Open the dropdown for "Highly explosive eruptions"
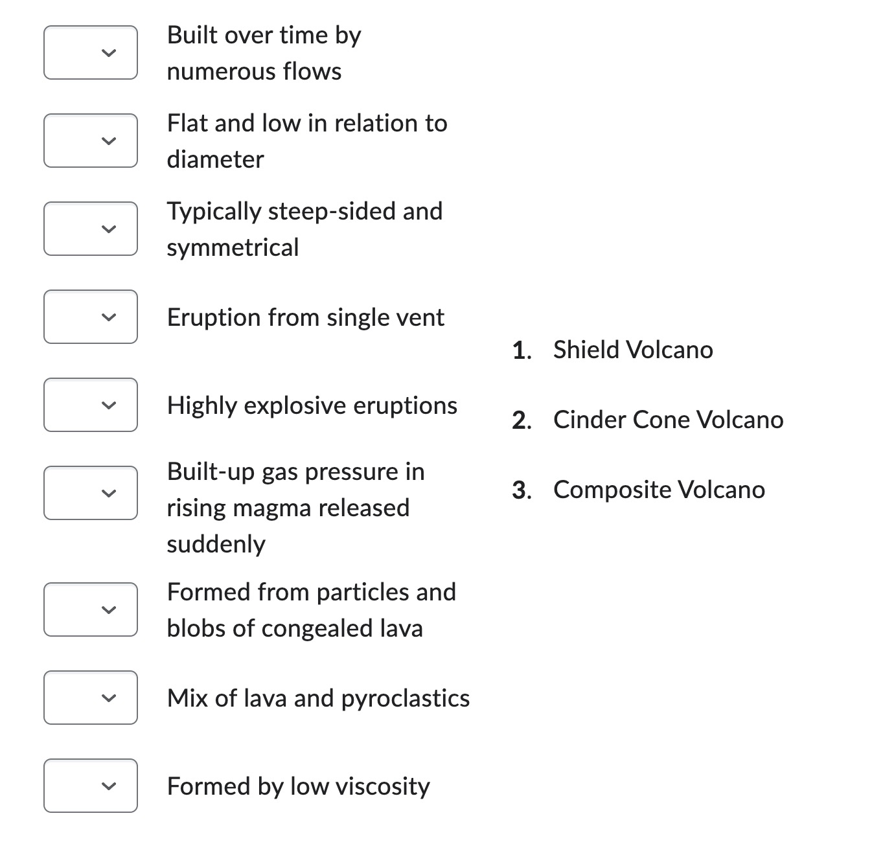This screenshot has width=872, height=842. point(90,405)
